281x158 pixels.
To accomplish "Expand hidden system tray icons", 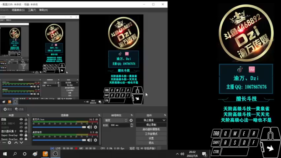I will [177, 154].
